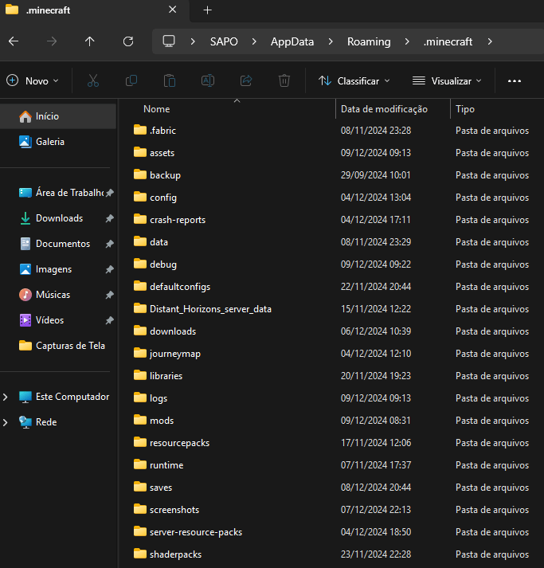Screen dimensions: 544x568
Task: Click the screenshots folder icon
Action: (x=140, y=509)
